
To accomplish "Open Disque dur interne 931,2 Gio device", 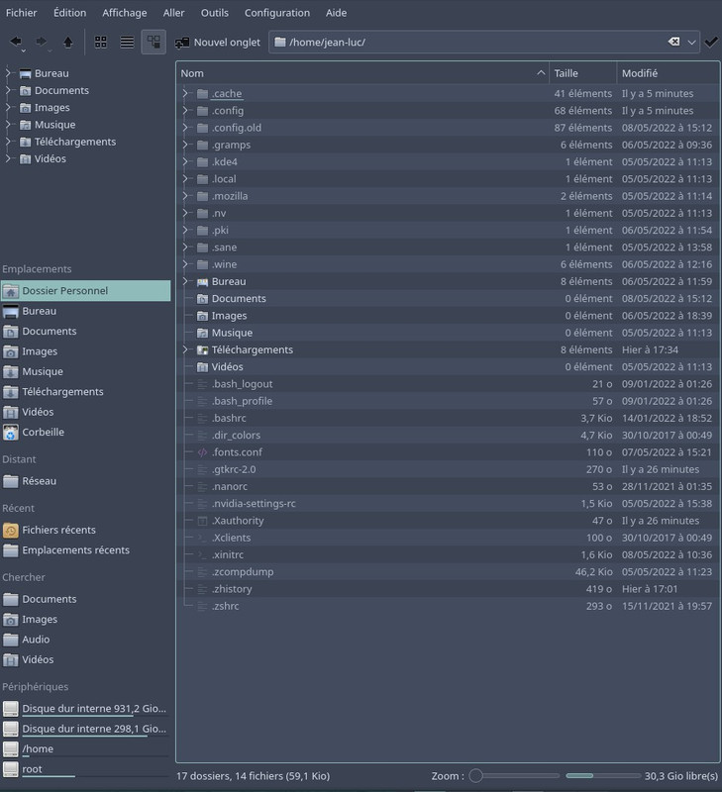I will pos(85,709).
